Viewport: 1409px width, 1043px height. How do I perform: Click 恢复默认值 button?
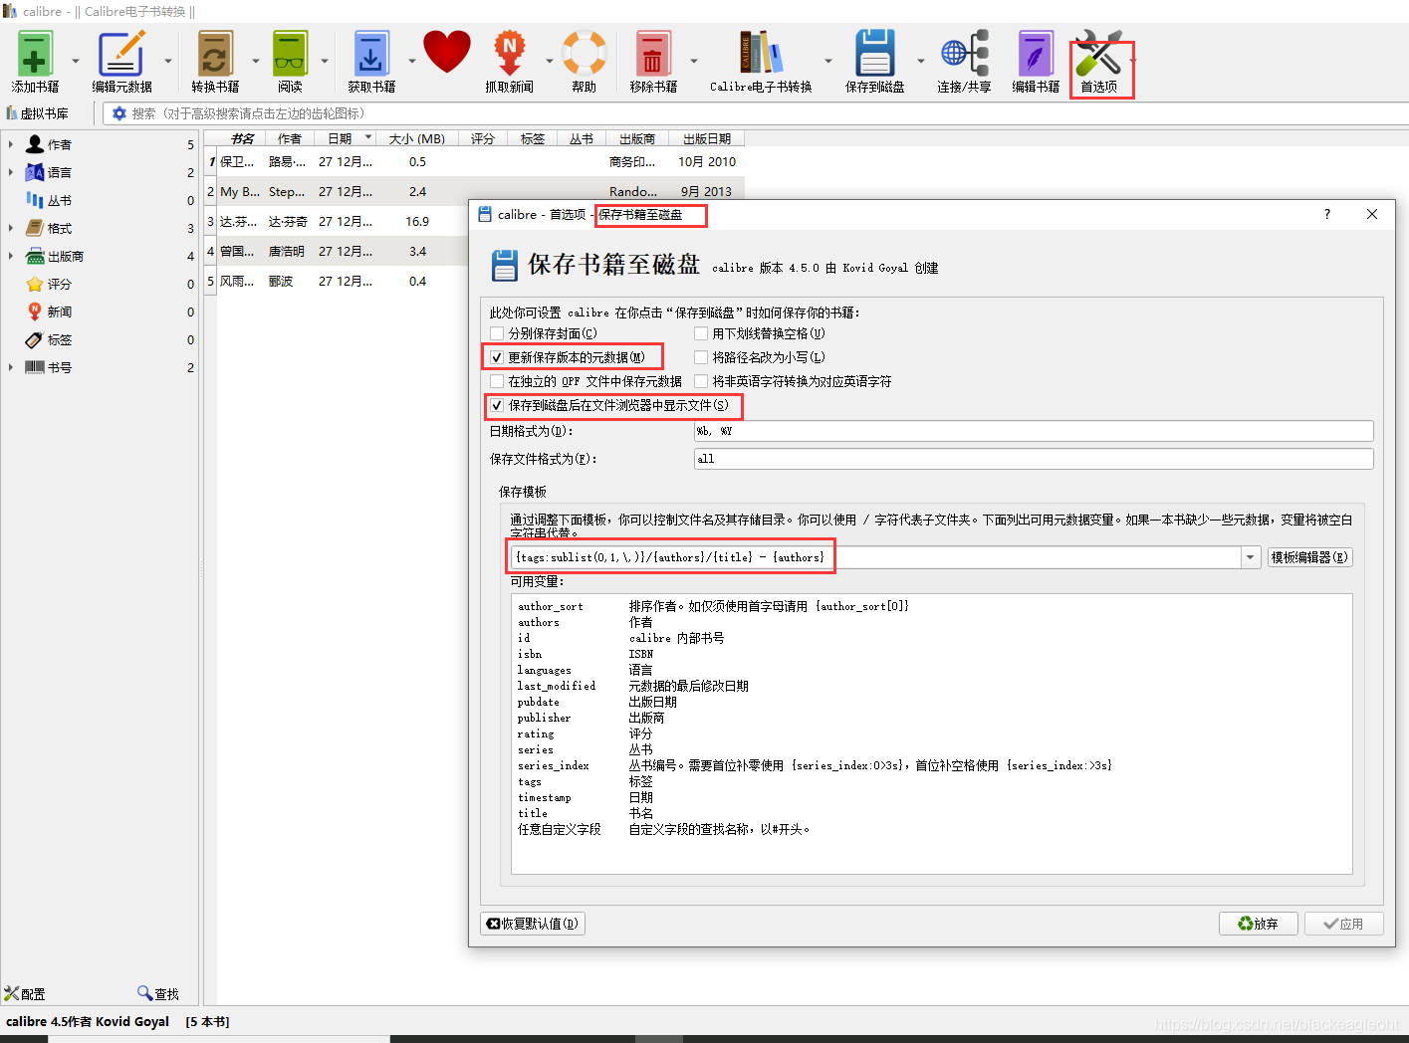[533, 924]
